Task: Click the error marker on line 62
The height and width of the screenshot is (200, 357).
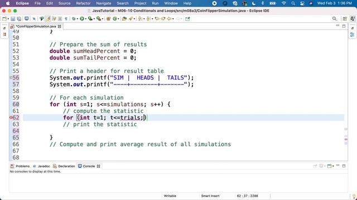Action: click(11, 117)
